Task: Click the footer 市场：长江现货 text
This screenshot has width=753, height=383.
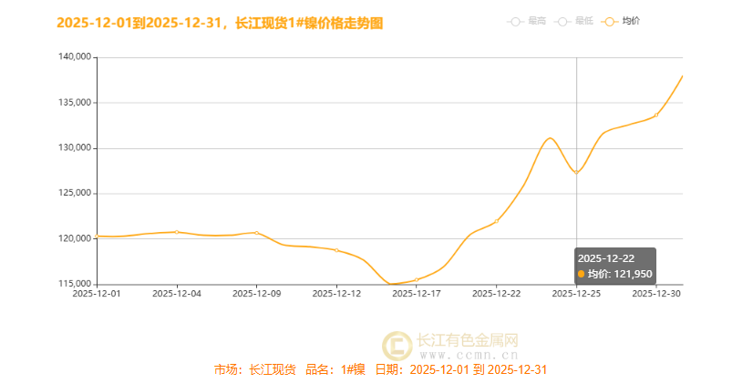Action: point(255,369)
